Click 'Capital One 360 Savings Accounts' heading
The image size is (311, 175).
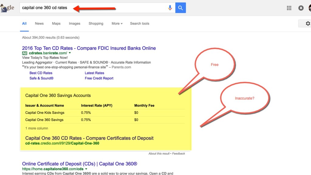[58, 95]
